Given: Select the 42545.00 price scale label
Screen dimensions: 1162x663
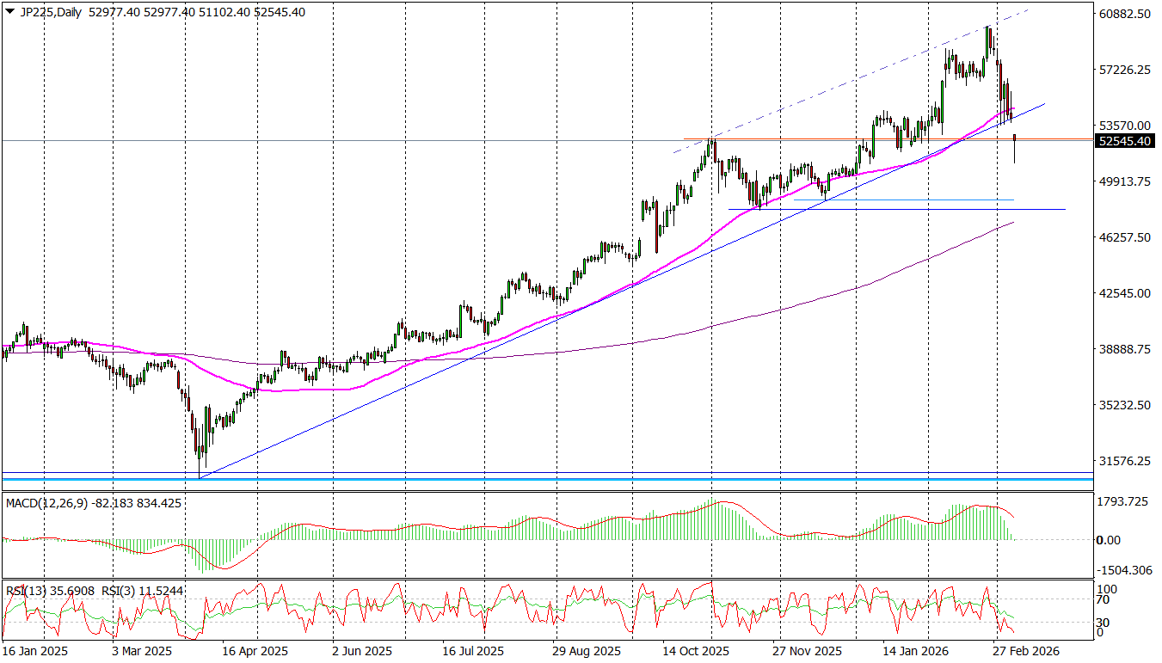Looking at the screenshot, I should 1124,293.
